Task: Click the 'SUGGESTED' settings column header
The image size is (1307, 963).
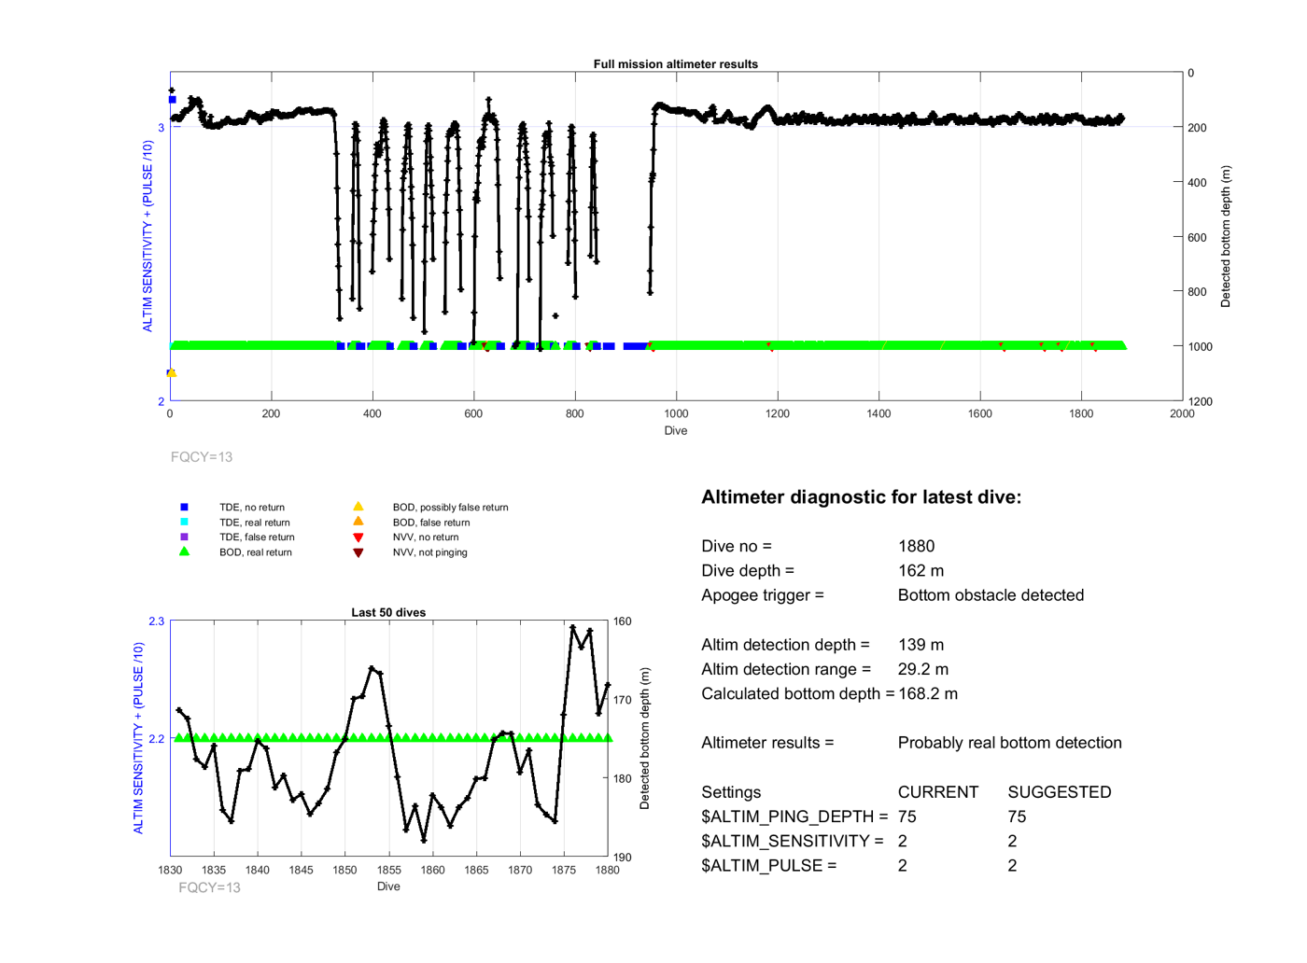Action: 1060,792
